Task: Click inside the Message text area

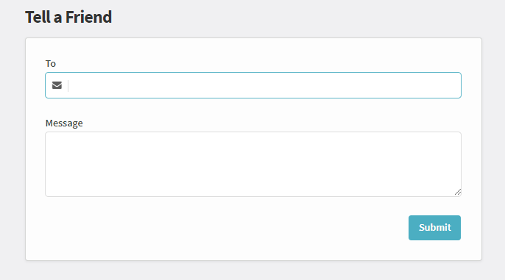Action: (x=253, y=165)
